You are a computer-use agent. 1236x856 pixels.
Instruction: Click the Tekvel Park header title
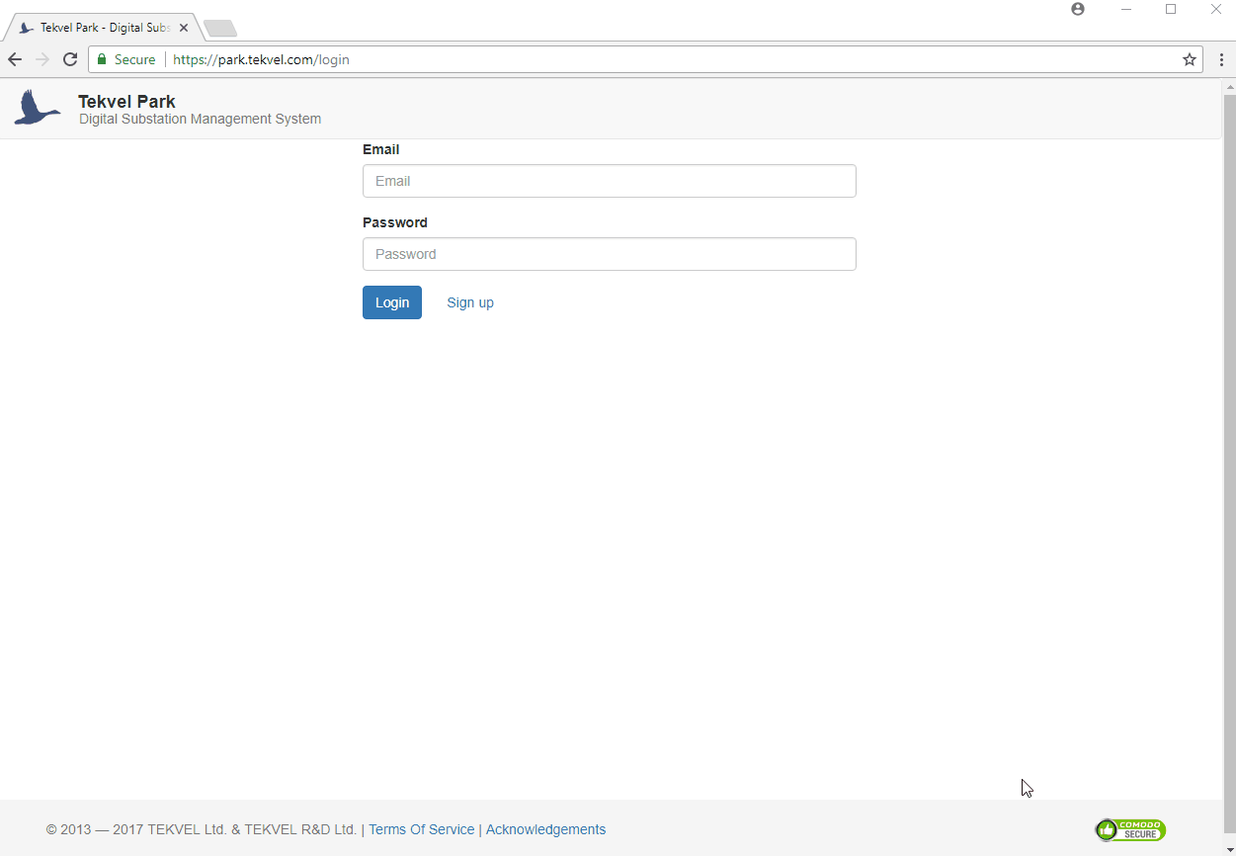click(x=127, y=101)
